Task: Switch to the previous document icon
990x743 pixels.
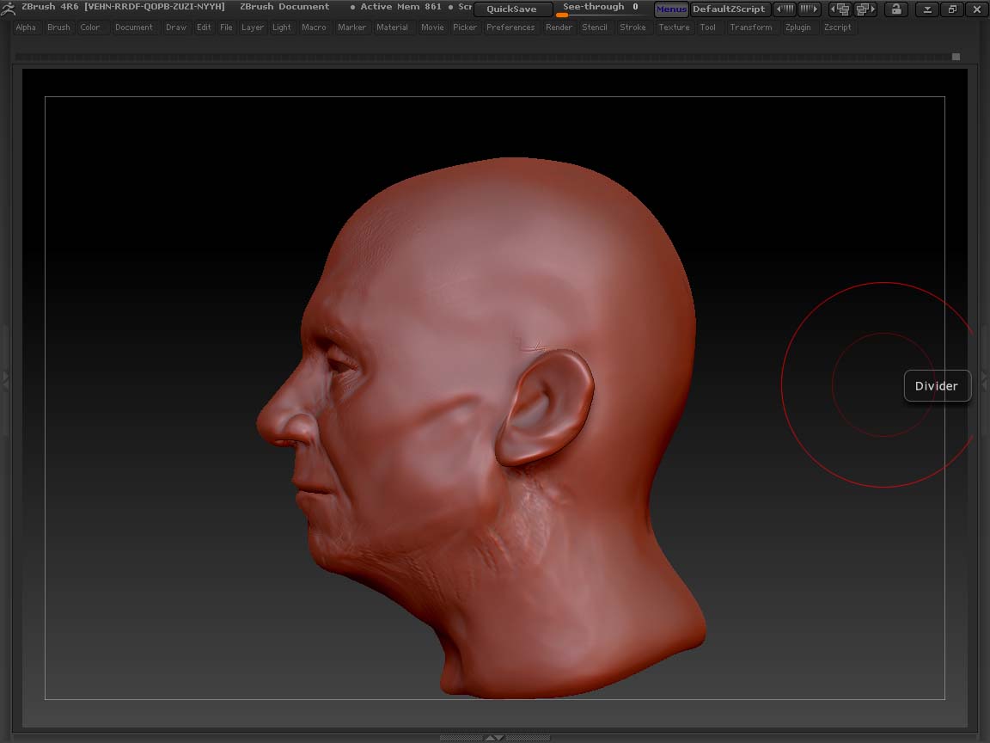Action: tap(839, 9)
